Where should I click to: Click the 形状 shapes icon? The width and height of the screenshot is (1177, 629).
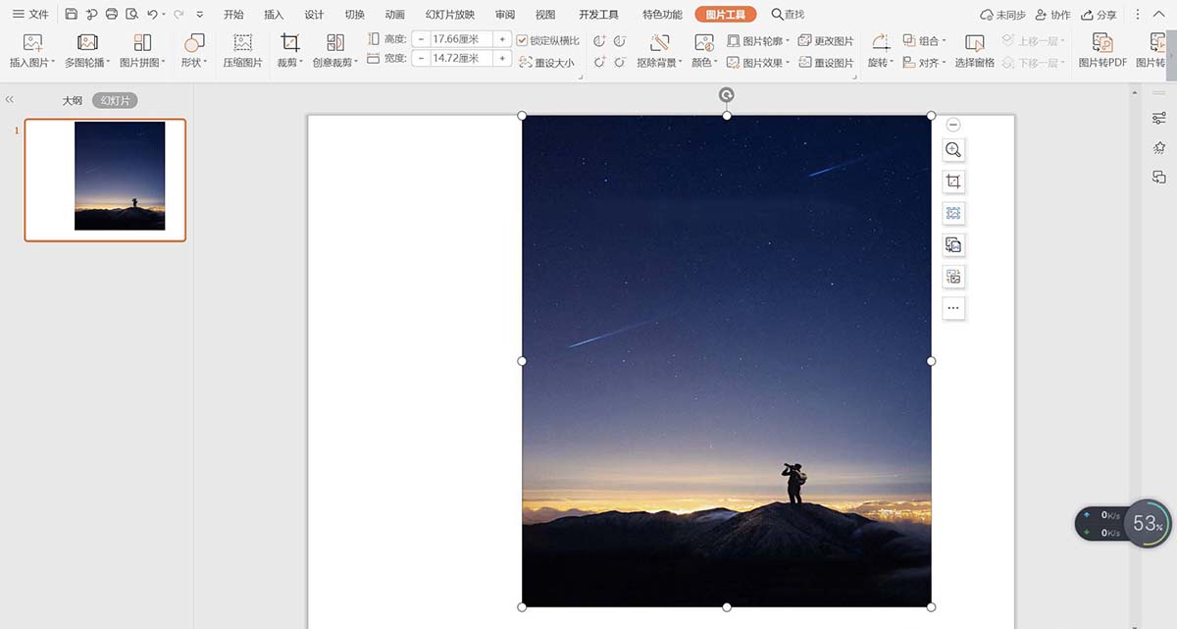194,42
